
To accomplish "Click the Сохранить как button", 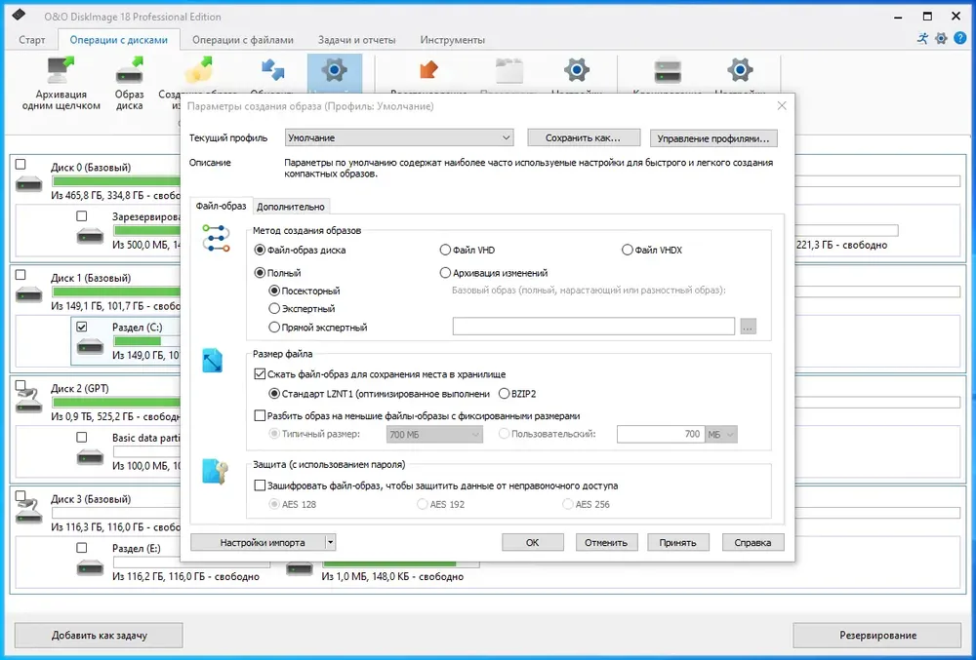I will (x=584, y=138).
